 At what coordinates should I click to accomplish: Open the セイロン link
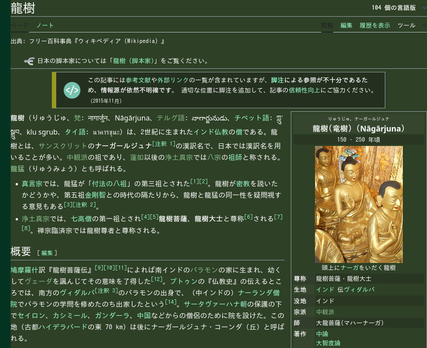coord(31,316)
